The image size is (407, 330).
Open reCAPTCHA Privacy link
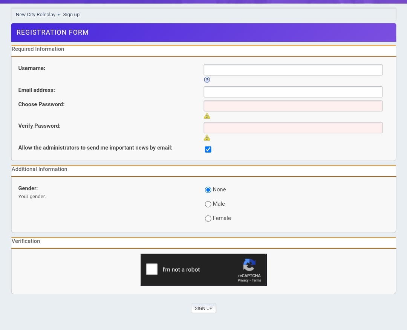[243, 280]
